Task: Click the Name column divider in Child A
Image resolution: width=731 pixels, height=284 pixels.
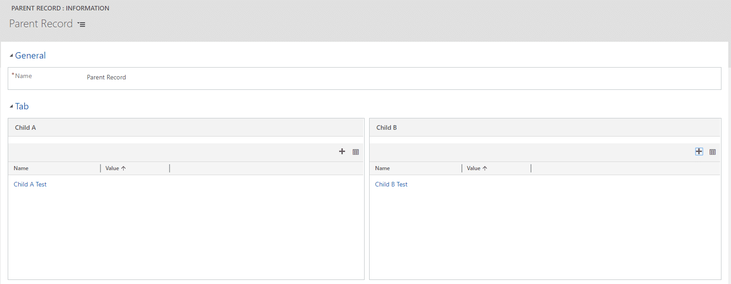Action: point(100,168)
